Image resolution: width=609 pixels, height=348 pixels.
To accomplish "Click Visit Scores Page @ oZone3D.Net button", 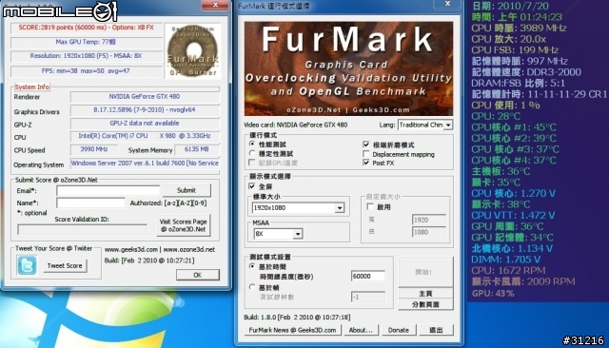I will [x=183, y=225].
